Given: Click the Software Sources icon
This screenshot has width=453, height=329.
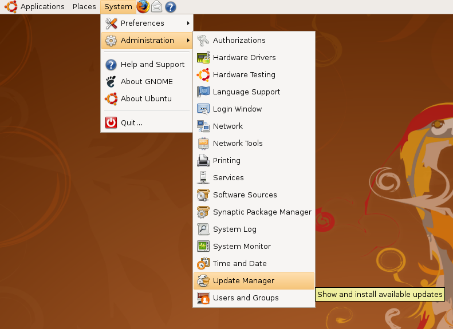Looking at the screenshot, I should [x=203, y=195].
